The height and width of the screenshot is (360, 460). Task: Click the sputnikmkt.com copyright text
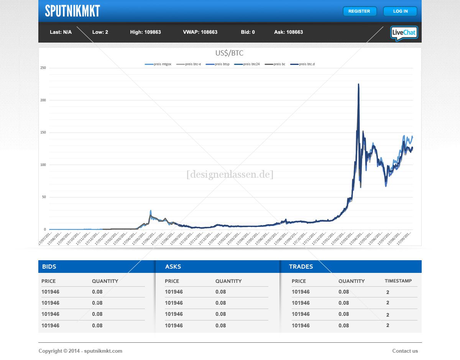tap(80, 351)
